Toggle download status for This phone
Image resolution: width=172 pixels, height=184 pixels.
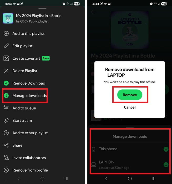click(166, 149)
